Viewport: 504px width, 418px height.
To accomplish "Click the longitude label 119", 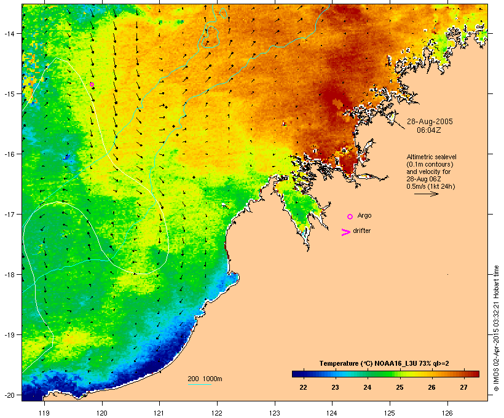I will [x=44, y=413].
